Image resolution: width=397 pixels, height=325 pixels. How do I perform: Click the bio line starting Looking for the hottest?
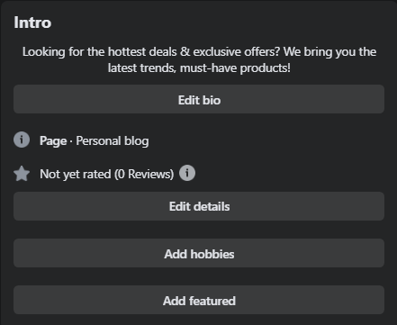click(199, 52)
